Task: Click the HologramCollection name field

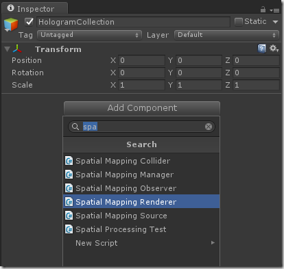Action: click(x=133, y=22)
